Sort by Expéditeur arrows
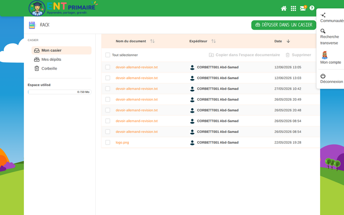Screen dimensions: 344x215 214,41
